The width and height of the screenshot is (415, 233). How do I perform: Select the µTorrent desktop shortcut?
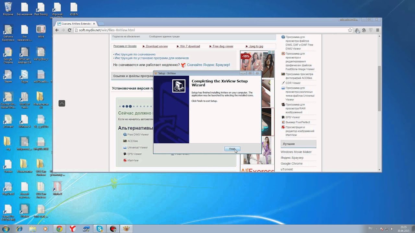[8, 122]
